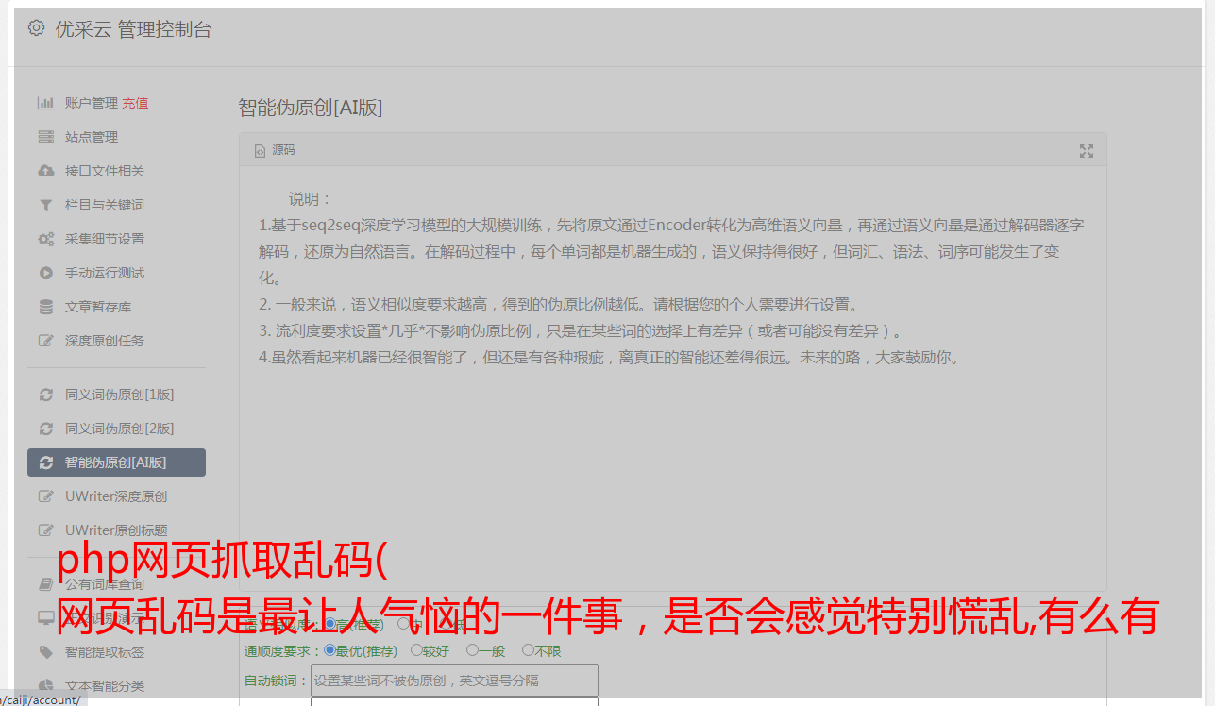
Task: Open 账户管理 bar chart icon
Action: coord(45,103)
